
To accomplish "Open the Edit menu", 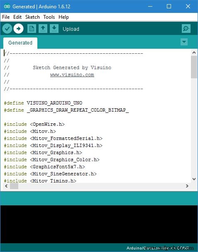I will (17, 17).
